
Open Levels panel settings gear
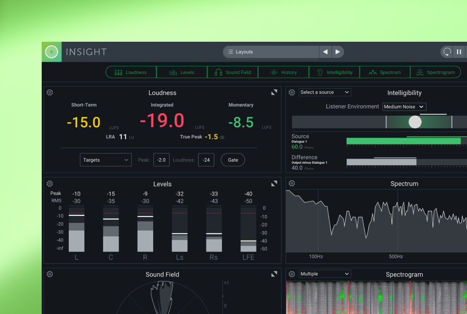pyautogui.click(x=50, y=184)
